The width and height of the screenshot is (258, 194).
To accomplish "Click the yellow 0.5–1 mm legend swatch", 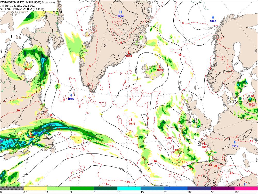I will coord(35,188).
